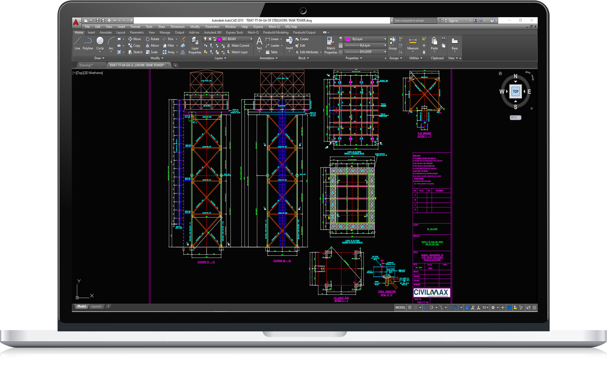Open annotation scale 1:1 dropdown

[x=485, y=308]
